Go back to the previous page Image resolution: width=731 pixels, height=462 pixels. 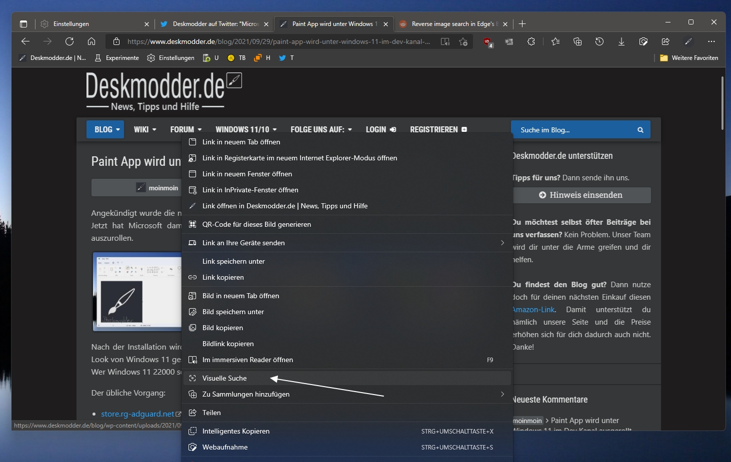coord(25,41)
